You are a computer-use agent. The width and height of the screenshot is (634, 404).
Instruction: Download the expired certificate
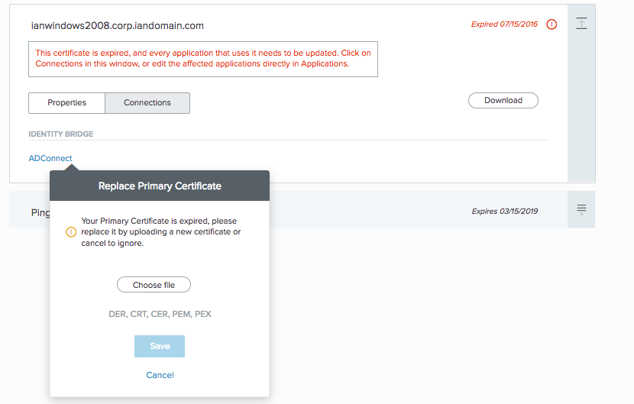coord(503,100)
